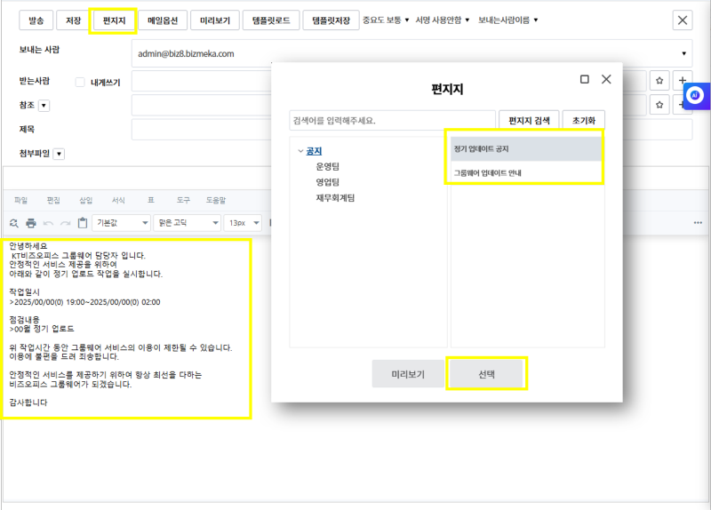Expand the 참조 dropdown arrow

coord(44,106)
